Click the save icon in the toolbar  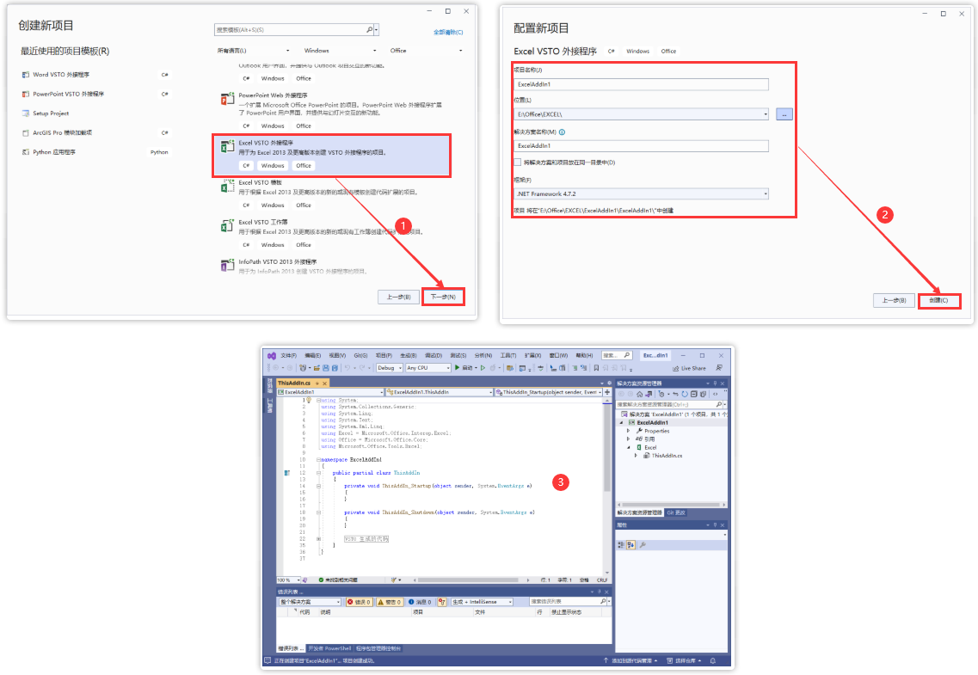[x=326, y=368]
